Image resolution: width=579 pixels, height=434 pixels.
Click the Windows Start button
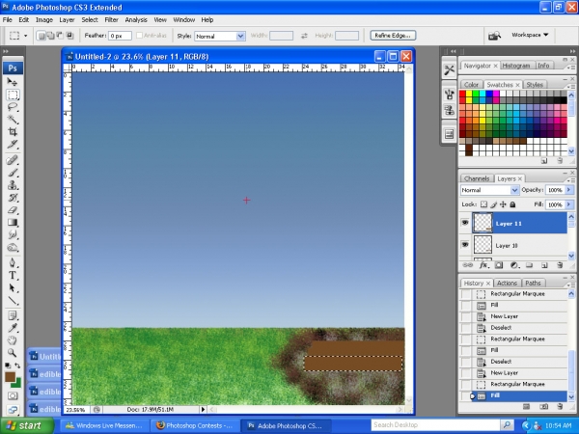point(26,425)
